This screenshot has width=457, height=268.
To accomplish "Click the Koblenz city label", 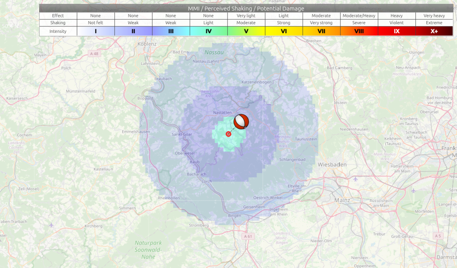I will pyautogui.click(x=147, y=44).
